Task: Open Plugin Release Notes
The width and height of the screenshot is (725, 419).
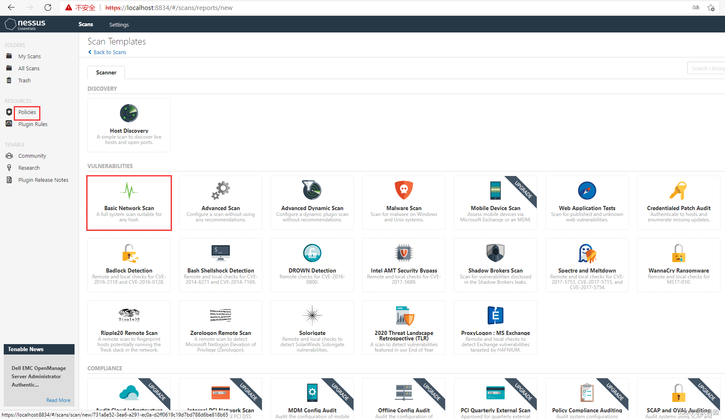Action: click(x=43, y=180)
